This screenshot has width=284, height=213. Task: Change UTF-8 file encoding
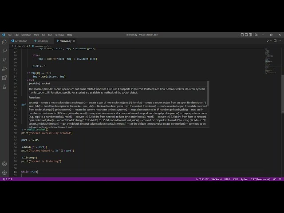227,179
